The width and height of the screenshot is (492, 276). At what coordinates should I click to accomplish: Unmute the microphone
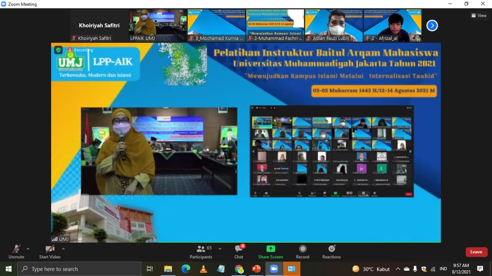pyautogui.click(x=16, y=252)
